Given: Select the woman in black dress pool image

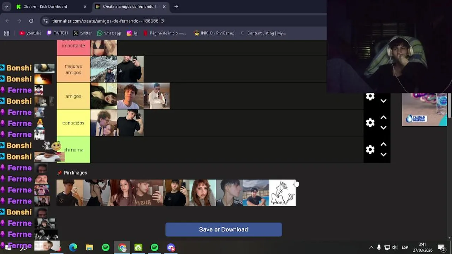Looking at the screenshot, I should click(96, 193).
